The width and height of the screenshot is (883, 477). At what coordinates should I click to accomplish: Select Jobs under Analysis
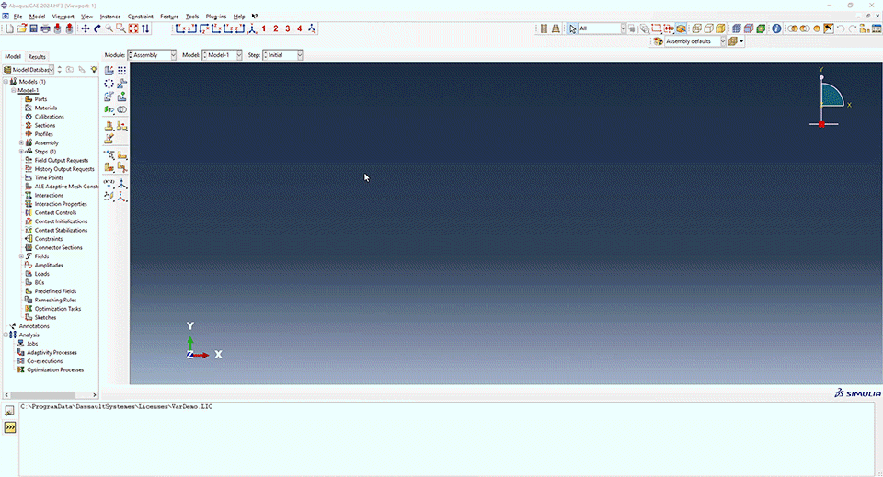tap(32, 344)
